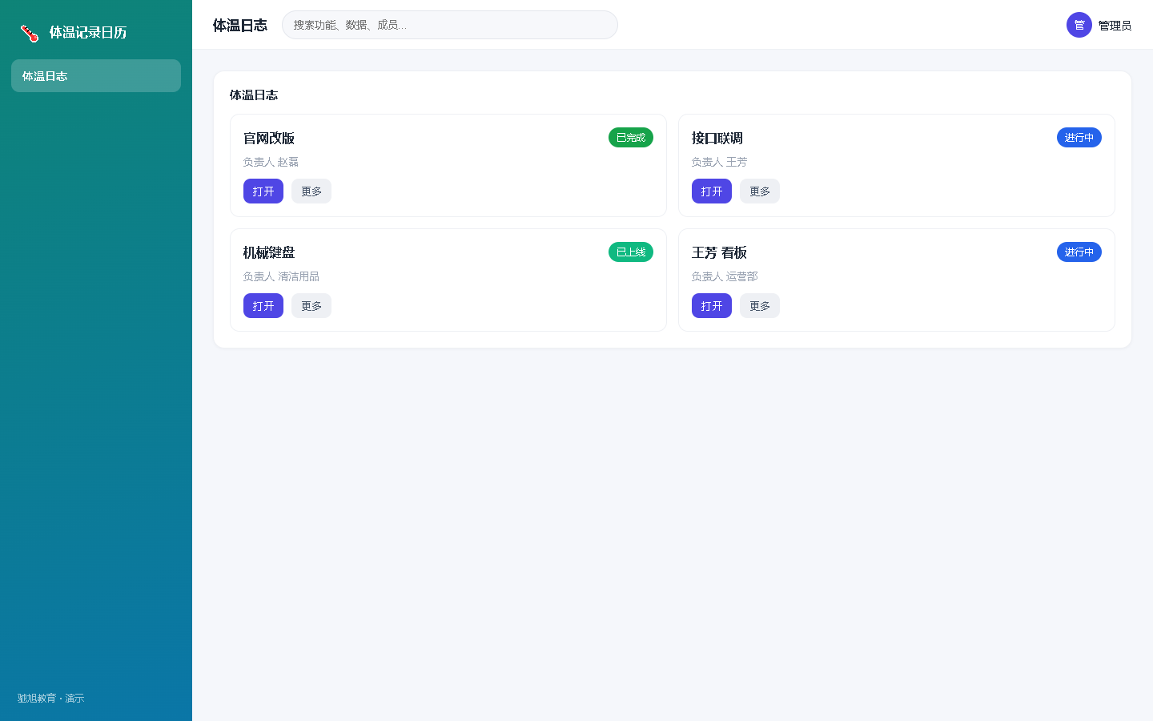The width and height of the screenshot is (1153, 721).
Task: Click 进行中 badge on 王芳 看板
Action: click(1079, 252)
